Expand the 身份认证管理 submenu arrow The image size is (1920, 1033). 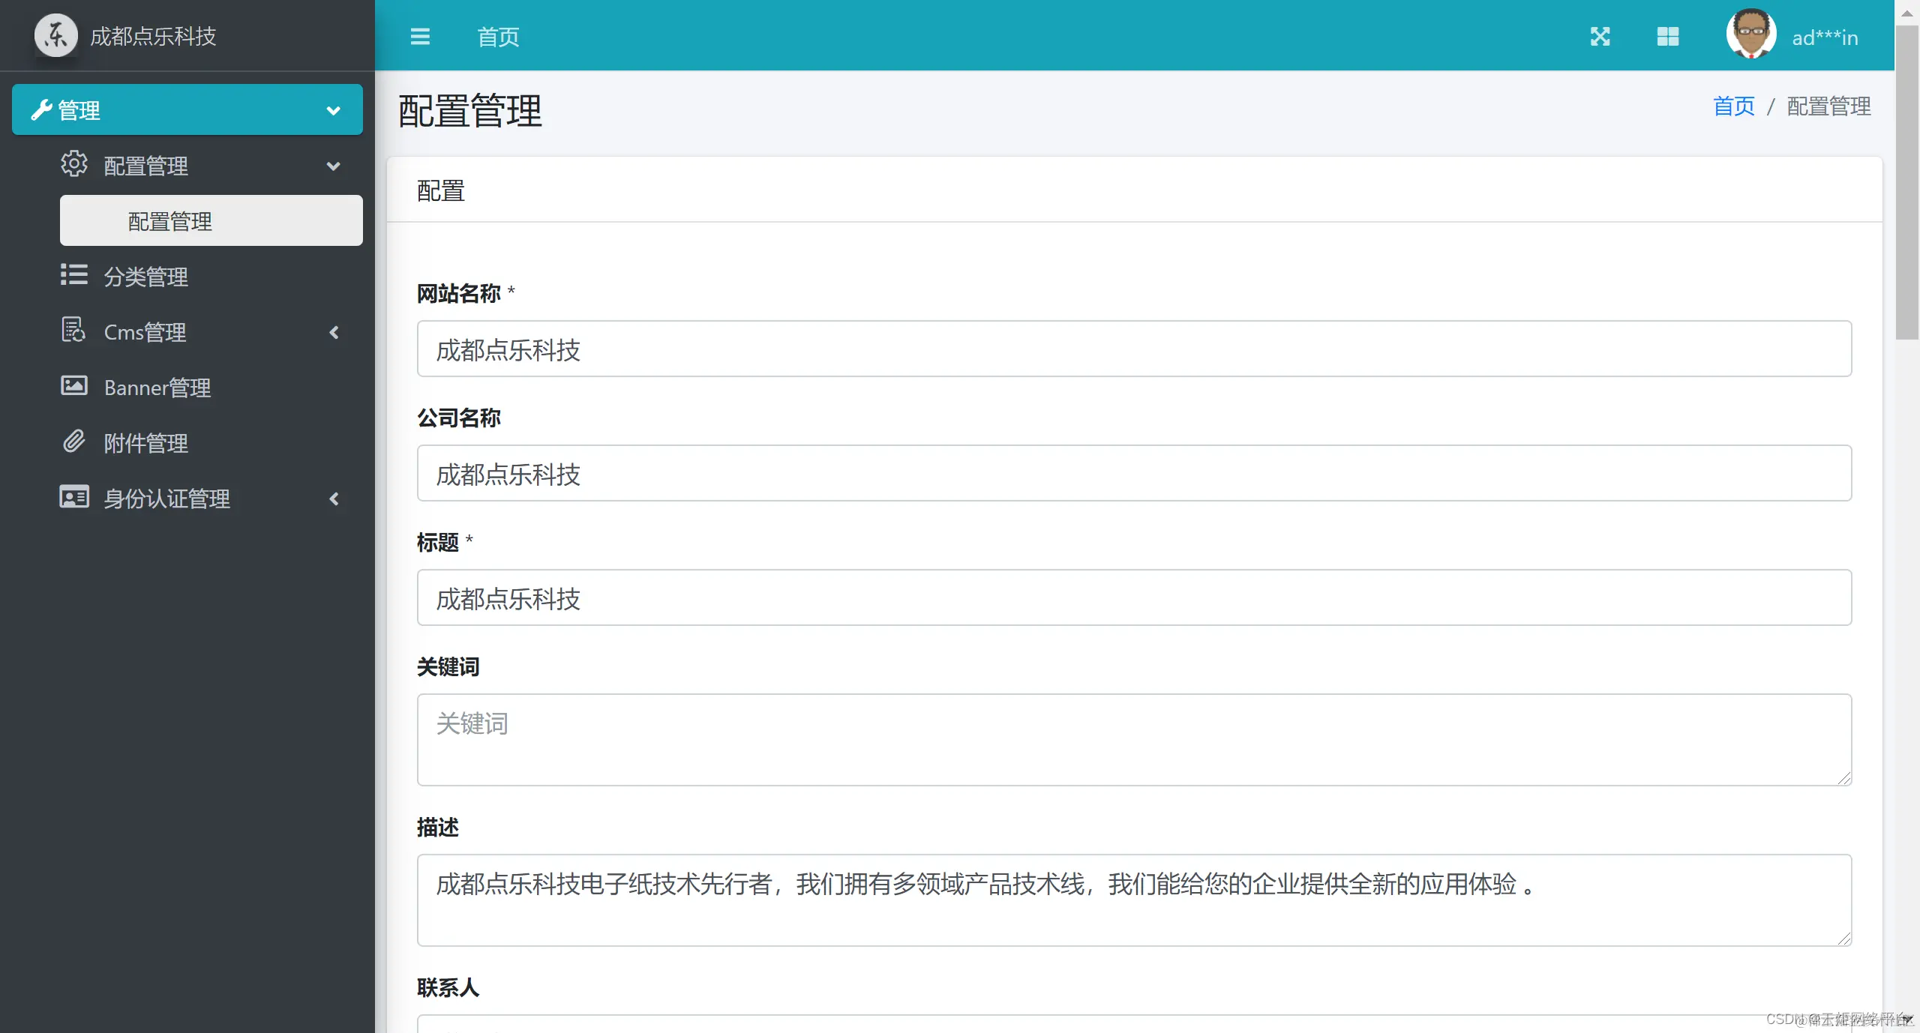334,499
